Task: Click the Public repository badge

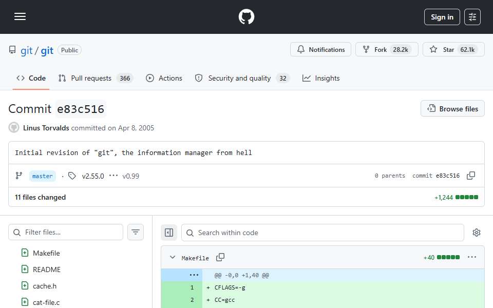Action: (x=69, y=50)
